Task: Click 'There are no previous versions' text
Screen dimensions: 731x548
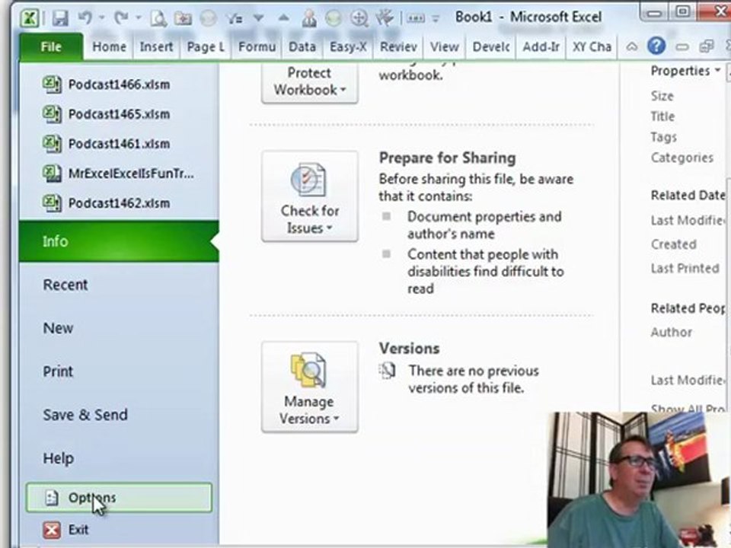Action: (x=473, y=379)
